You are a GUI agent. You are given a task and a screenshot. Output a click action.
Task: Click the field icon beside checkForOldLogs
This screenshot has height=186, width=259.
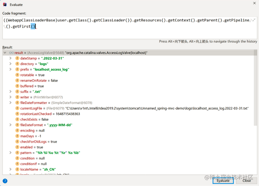17,141
